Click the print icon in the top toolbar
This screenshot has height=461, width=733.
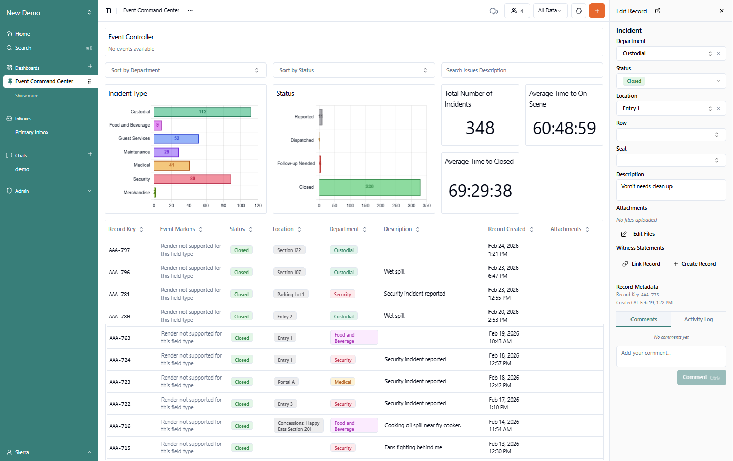tap(579, 11)
